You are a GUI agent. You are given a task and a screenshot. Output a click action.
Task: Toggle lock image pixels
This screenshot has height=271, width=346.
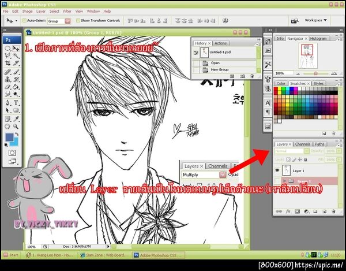[294, 159]
